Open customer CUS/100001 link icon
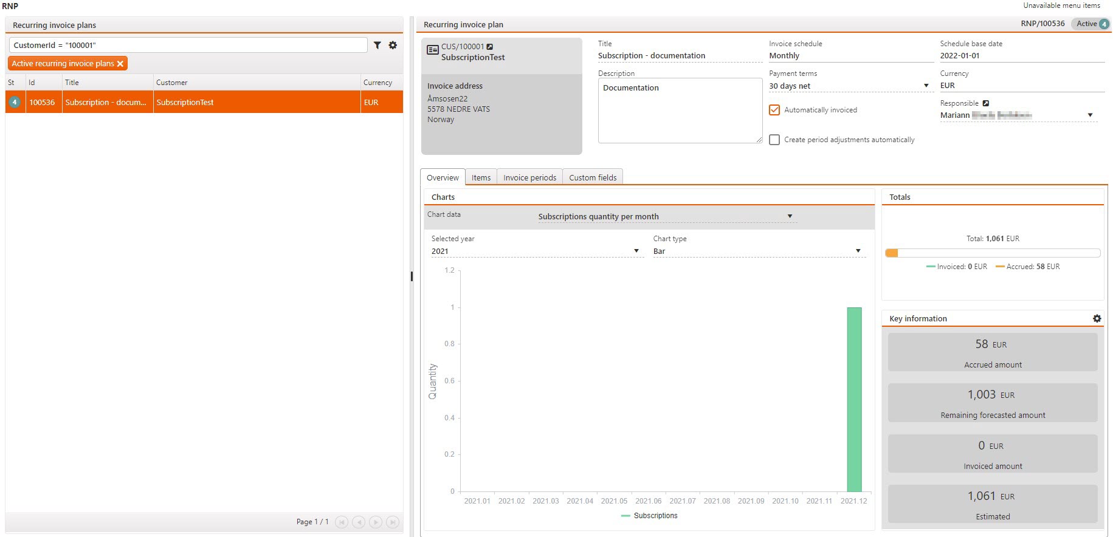The image size is (1113, 537). click(x=490, y=47)
